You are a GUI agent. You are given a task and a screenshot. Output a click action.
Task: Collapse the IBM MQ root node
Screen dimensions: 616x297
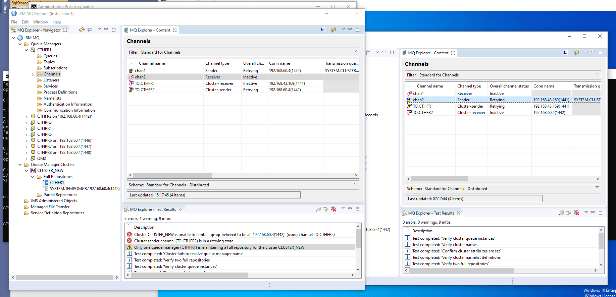point(13,38)
